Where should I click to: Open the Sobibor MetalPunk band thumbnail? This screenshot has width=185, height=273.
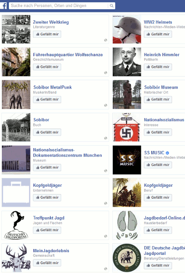(x=16, y=95)
